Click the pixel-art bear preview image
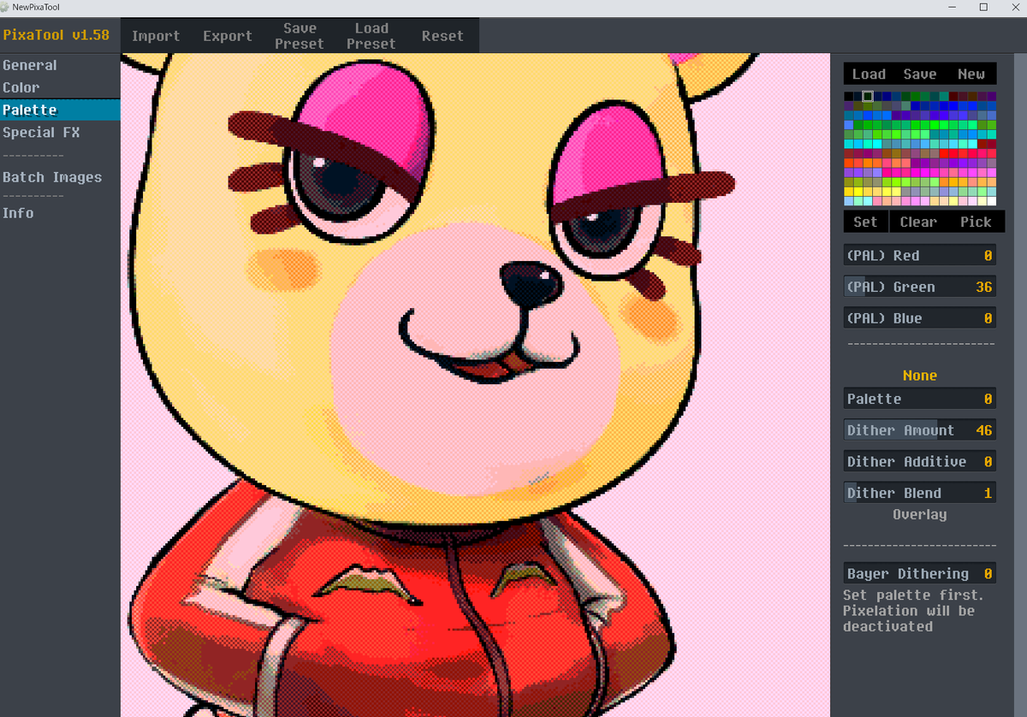Screen dimensions: 1027x717 tap(475, 385)
